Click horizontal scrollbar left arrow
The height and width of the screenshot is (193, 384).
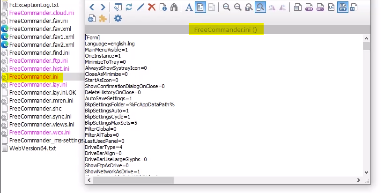click(89, 180)
